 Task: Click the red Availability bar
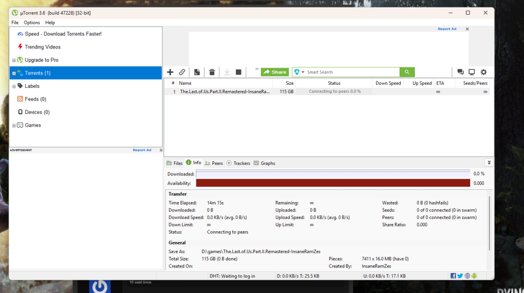point(333,183)
